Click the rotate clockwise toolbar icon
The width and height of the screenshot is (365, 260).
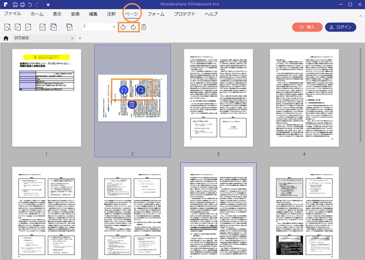(133, 27)
